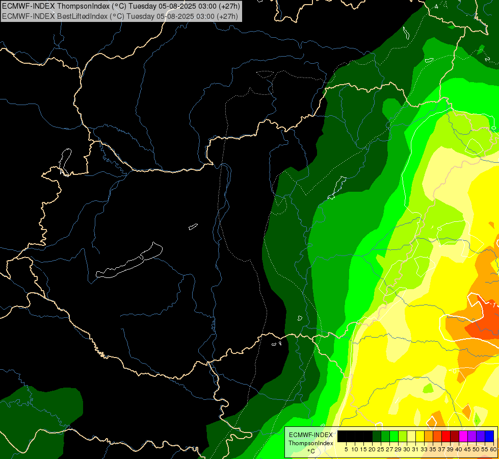Click the legend heading 'ECMWF-INDEX'
This screenshot has width=499, height=459.
coord(310,435)
